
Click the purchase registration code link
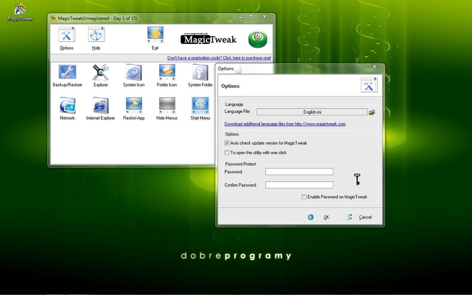[x=219, y=58]
